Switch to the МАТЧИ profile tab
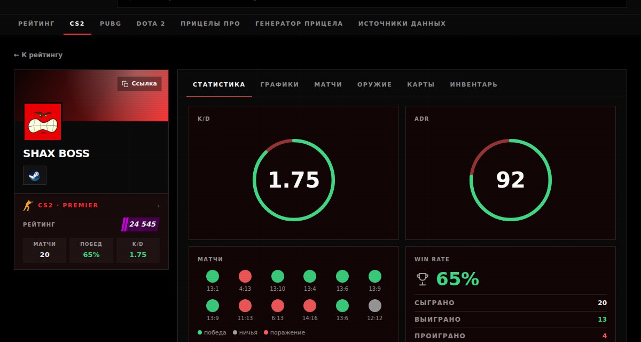This screenshot has width=641, height=342. (x=328, y=84)
